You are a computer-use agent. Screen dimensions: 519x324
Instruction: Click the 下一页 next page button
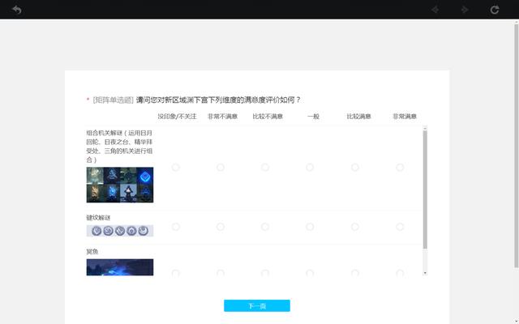coord(257,306)
